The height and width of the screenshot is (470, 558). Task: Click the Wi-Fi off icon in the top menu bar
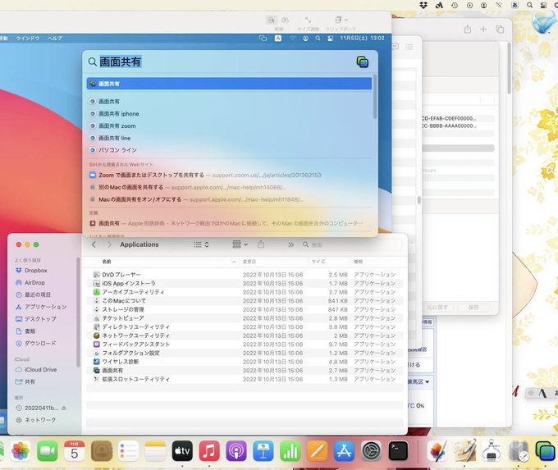tap(500, 6)
